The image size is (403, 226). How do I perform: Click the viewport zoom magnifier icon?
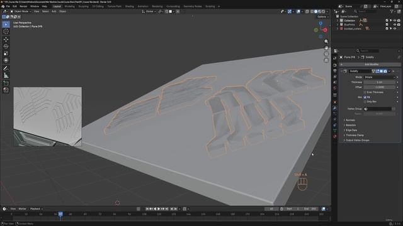(326, 41)
